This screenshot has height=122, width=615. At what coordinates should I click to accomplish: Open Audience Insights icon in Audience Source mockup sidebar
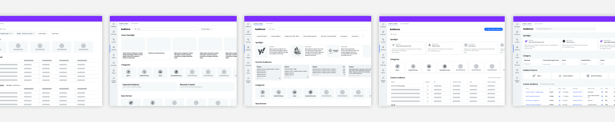point(517,78)
